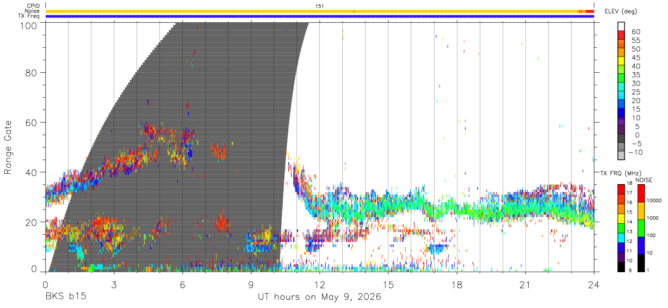
Task: Click the "BKS b15" radar beam label
Action: [x=65, y=297]
